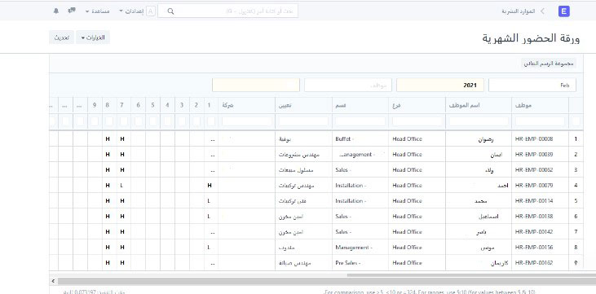Click the قسم column header
This screenshot has width=596, height=294.
click(x=360, y=105)
